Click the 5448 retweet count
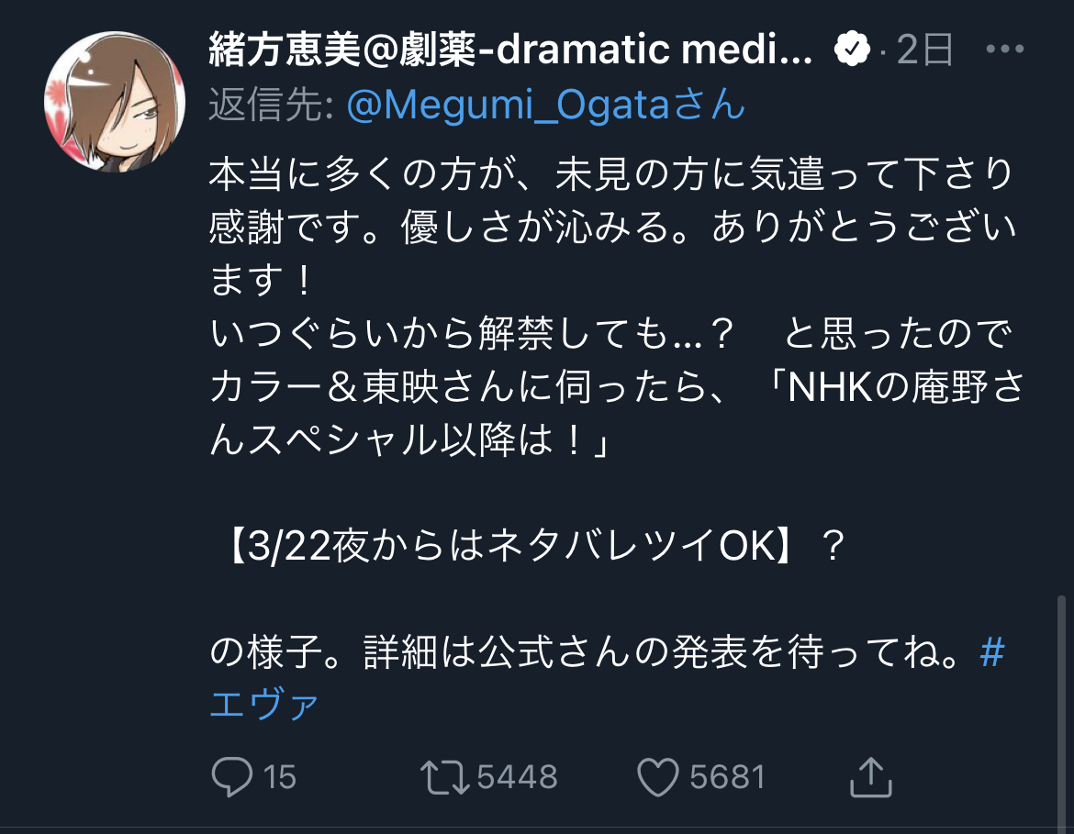The height and width of the screenshot is (834, 1074). point(517,777)
